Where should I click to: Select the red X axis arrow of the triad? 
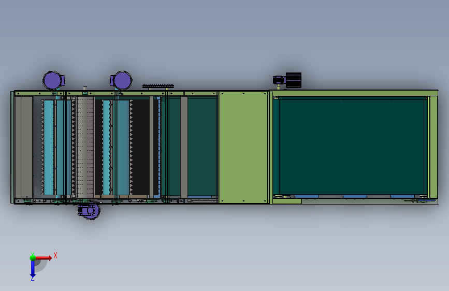[x=44, y=258]
